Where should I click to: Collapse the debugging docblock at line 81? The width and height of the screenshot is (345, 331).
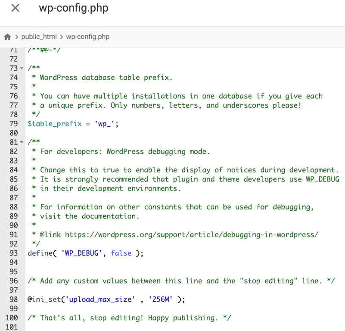(x=21, y=142)
